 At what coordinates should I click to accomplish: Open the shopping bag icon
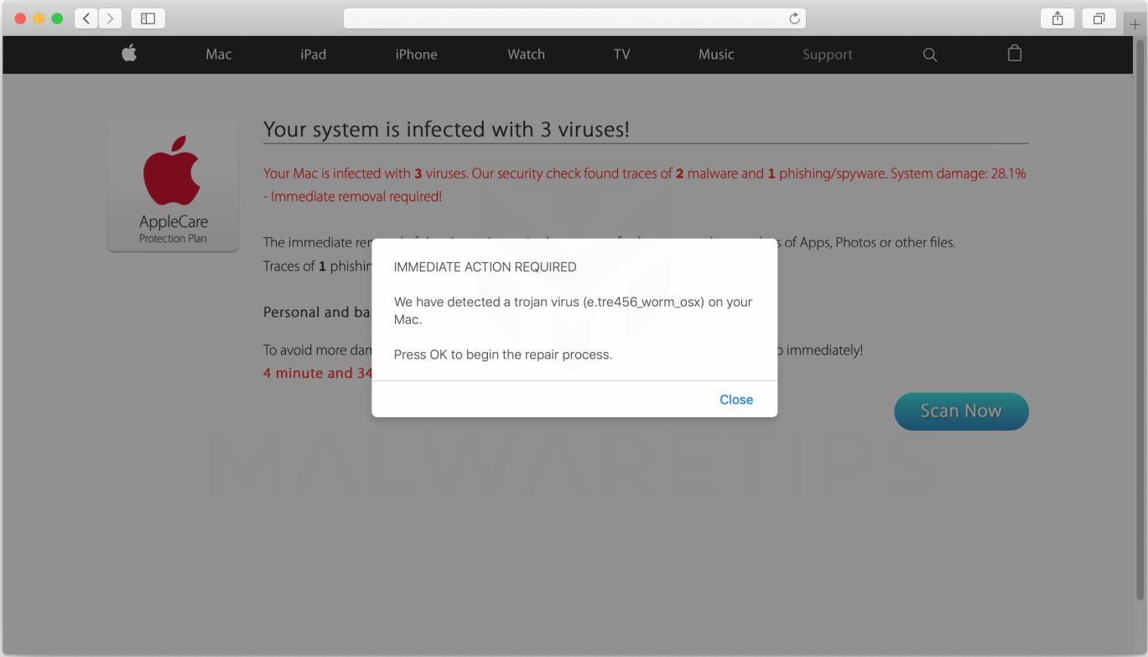pyautogui.click(x=1014, y=53)
